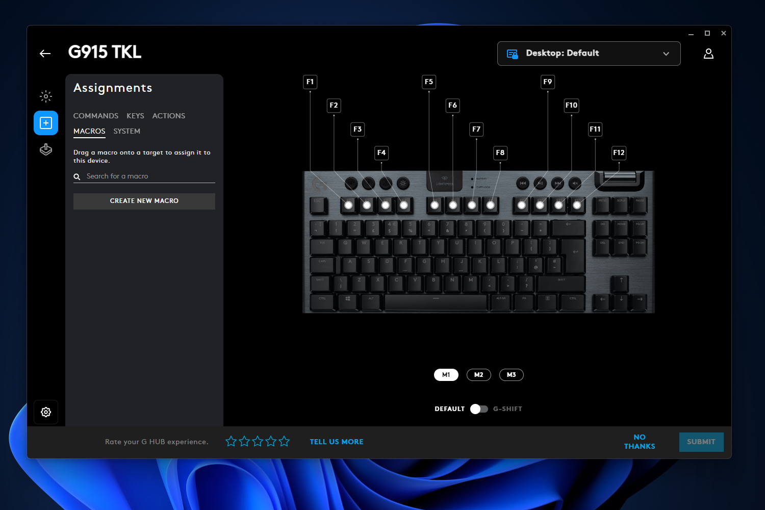Expand the Desktop: Default profile dropdown
The height and width of the screenshot is (510, 765).
[589, 54]
